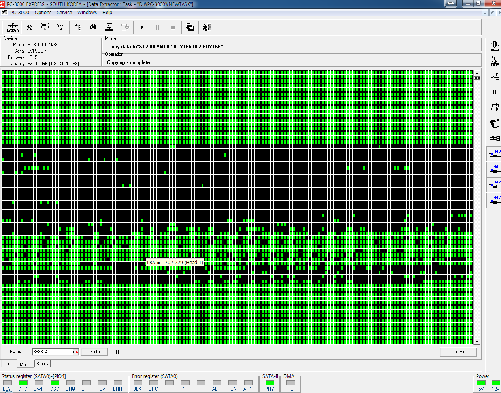Image resolution: width=501 pixels, height=393 pixels.
Task: Click the stop button in toolbar
Action: coord(173,27)
